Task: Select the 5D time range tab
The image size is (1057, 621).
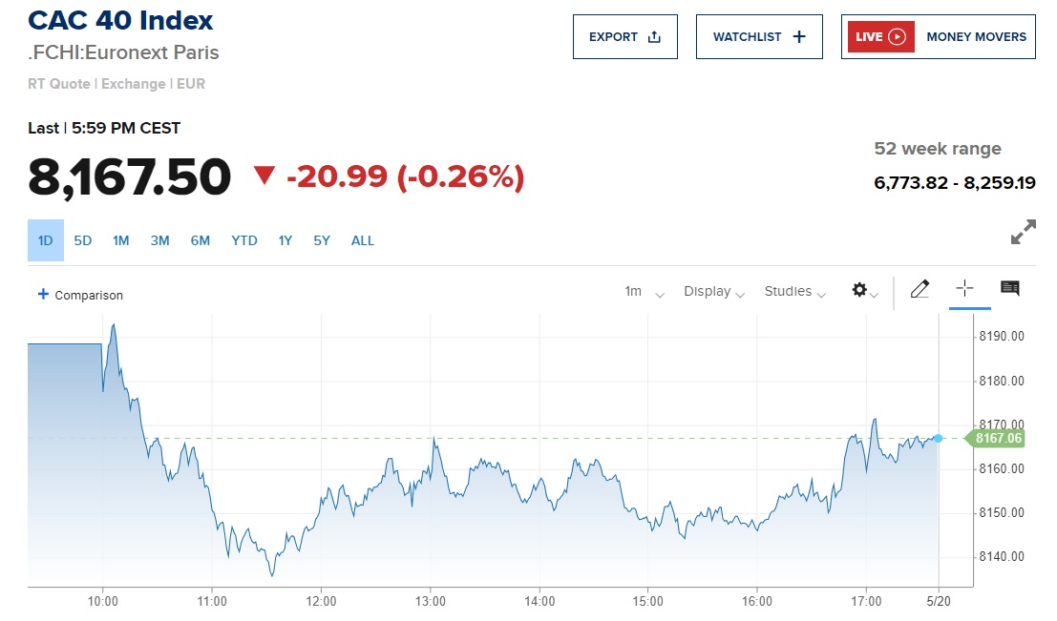Action: point(83,240)
